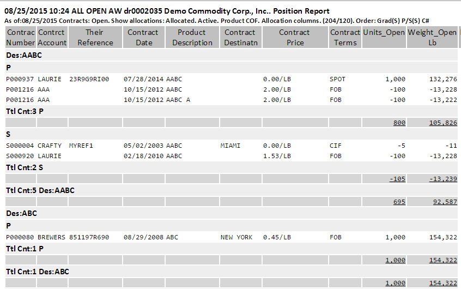Screen dimensions: 461x289
Task: Click the underlined weight total 105,826
Action: click(443, 123)
